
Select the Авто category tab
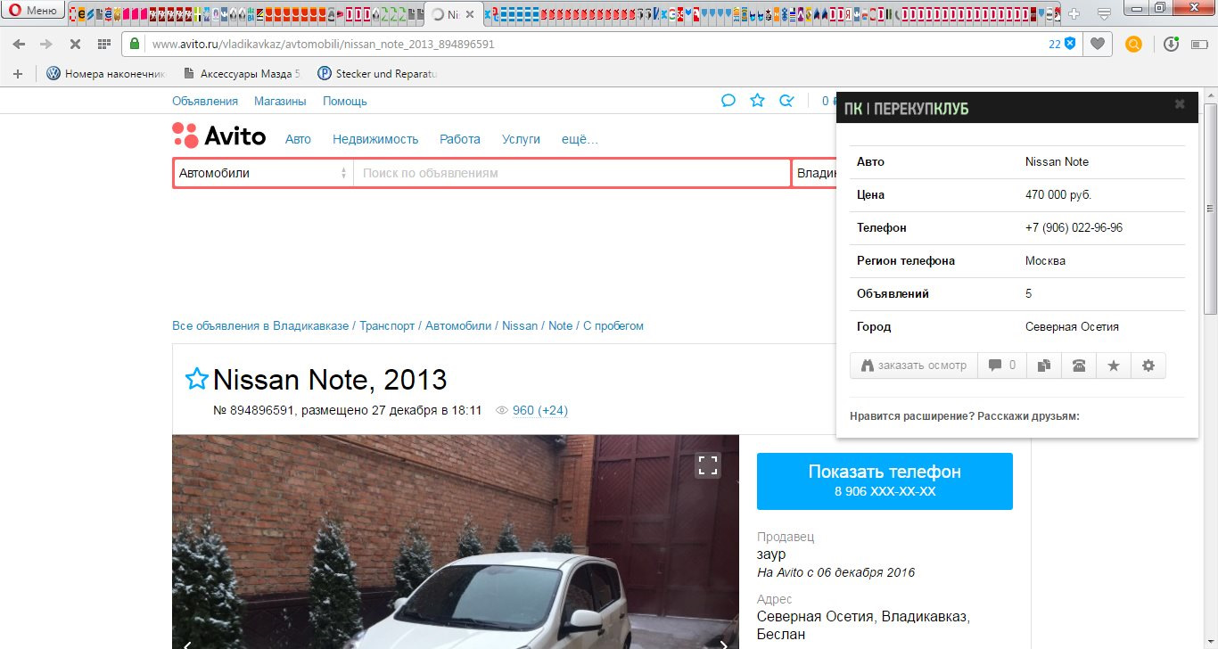(298, 139)
